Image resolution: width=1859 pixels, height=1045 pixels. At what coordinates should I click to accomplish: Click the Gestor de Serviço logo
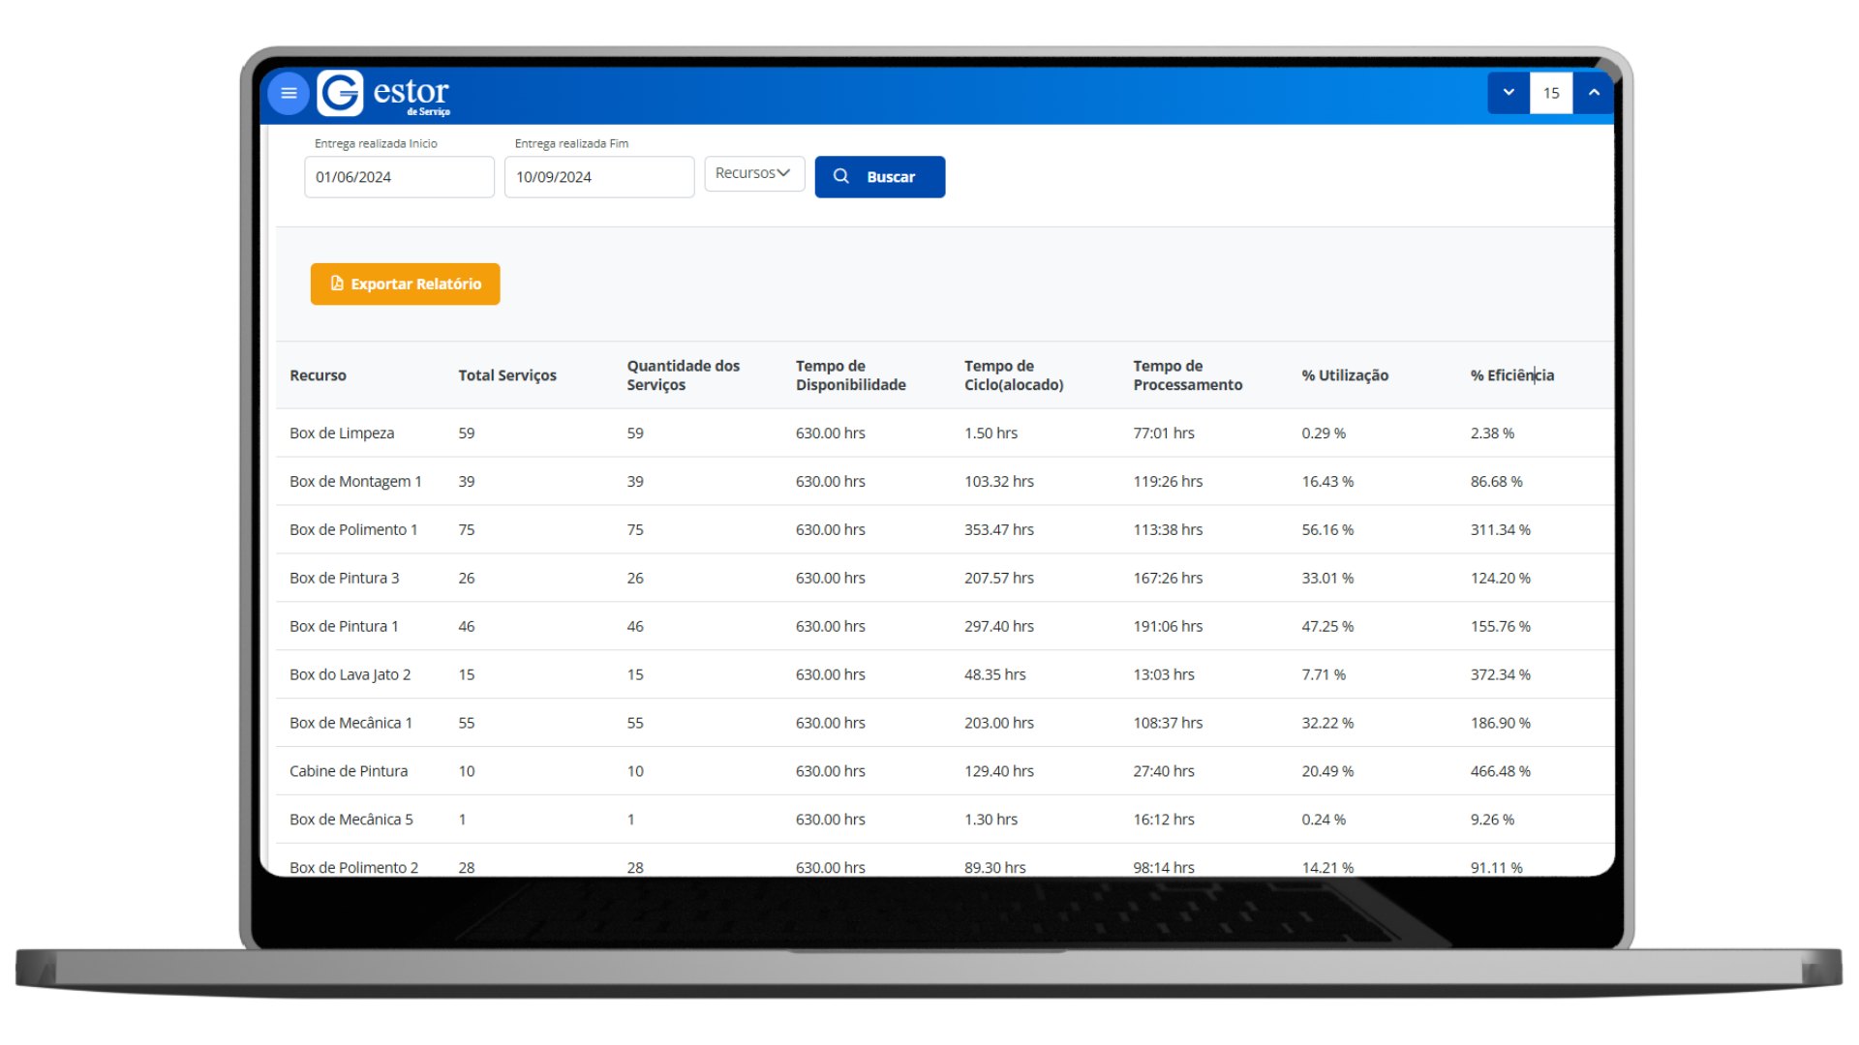(x=384, y=94)
